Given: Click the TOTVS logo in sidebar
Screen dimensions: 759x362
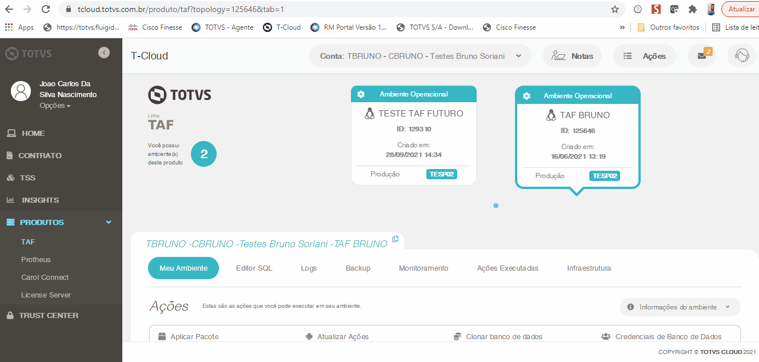Looking at the screenshot, I should tap(29, 54).
